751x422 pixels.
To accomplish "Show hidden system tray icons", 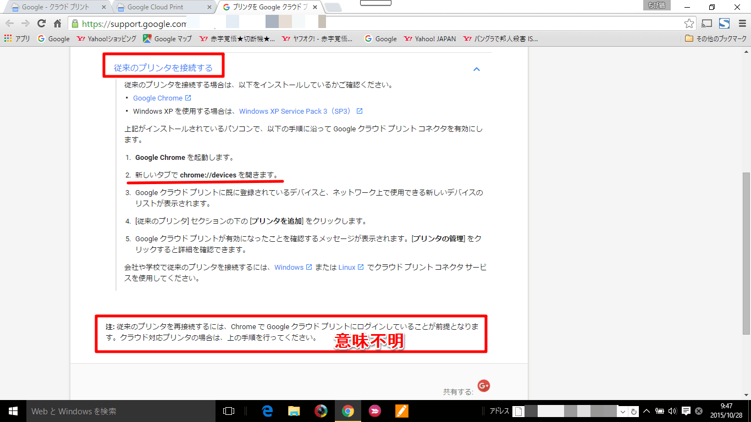I will coord(647,411).
